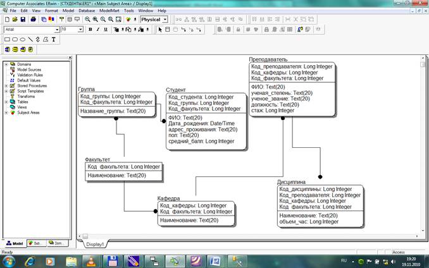The height and width of the screenshot is (268, 429).
Task: Open the ModelMart menu
Action: coord(110,11)
